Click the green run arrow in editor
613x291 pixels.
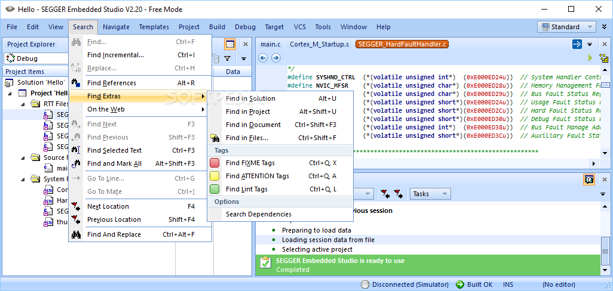[591, 58]
